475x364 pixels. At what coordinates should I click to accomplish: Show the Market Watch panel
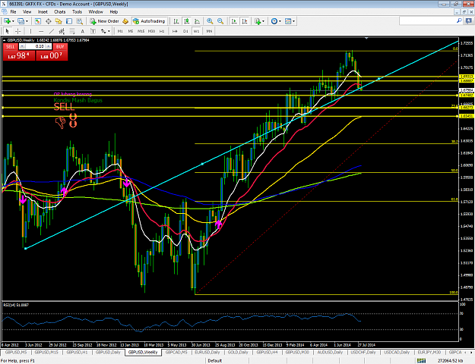click(x=37, y=21)
